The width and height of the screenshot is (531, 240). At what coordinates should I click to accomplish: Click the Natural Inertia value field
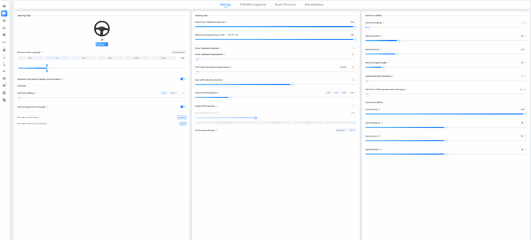pyautogui.click(x=523, y=49)
